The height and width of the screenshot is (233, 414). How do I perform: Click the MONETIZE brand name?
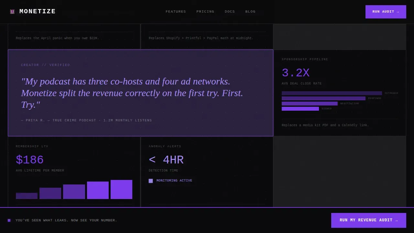38,12
